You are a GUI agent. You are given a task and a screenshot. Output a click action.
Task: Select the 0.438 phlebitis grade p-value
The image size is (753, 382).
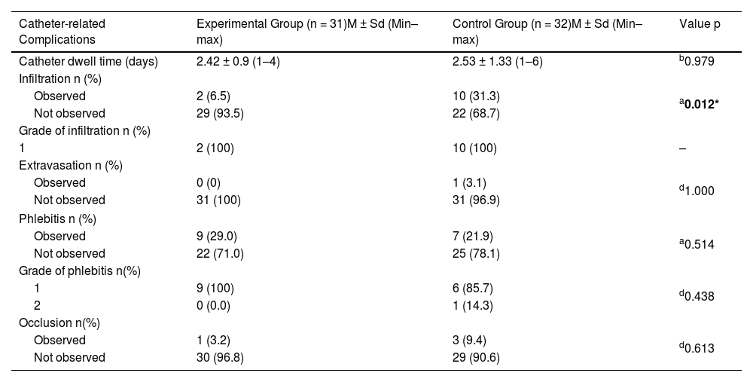[700, 296]
